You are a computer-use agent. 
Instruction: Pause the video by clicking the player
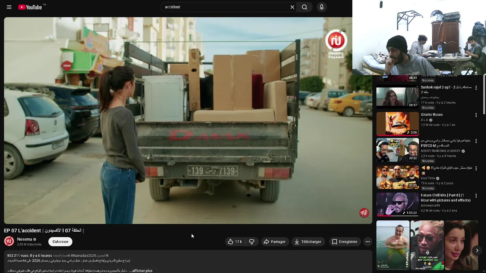coord(188,121)
